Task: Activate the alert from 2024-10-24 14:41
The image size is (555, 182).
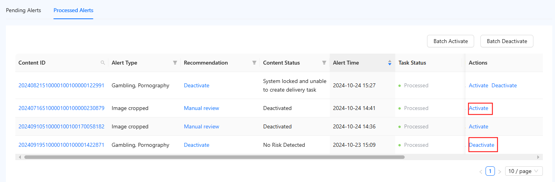Action: [478, 108]
